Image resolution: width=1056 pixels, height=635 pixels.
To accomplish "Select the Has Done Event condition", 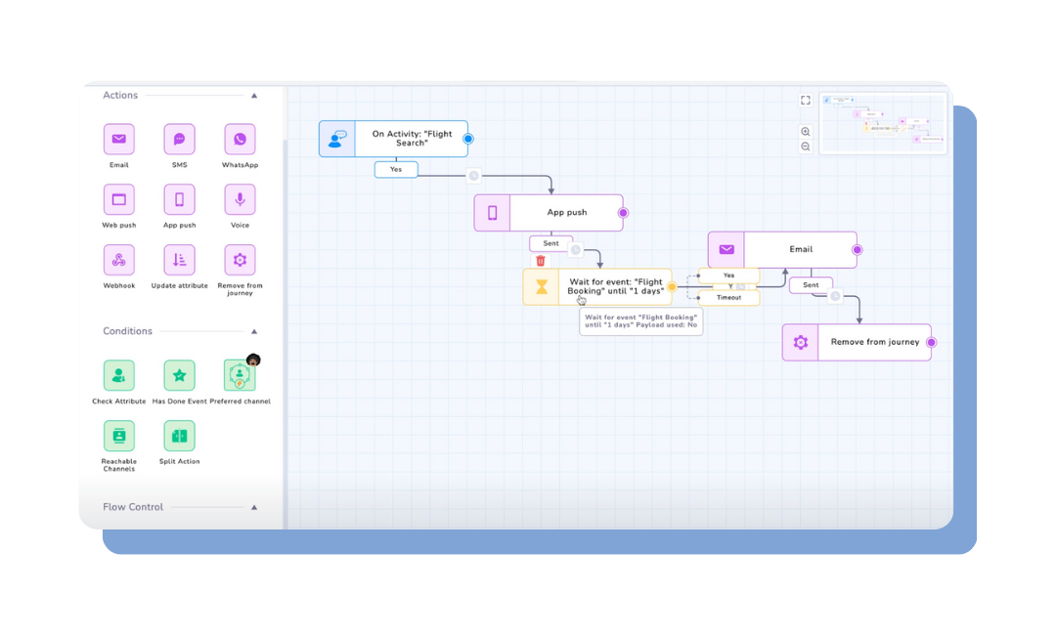I will click(x=179, y=376).
